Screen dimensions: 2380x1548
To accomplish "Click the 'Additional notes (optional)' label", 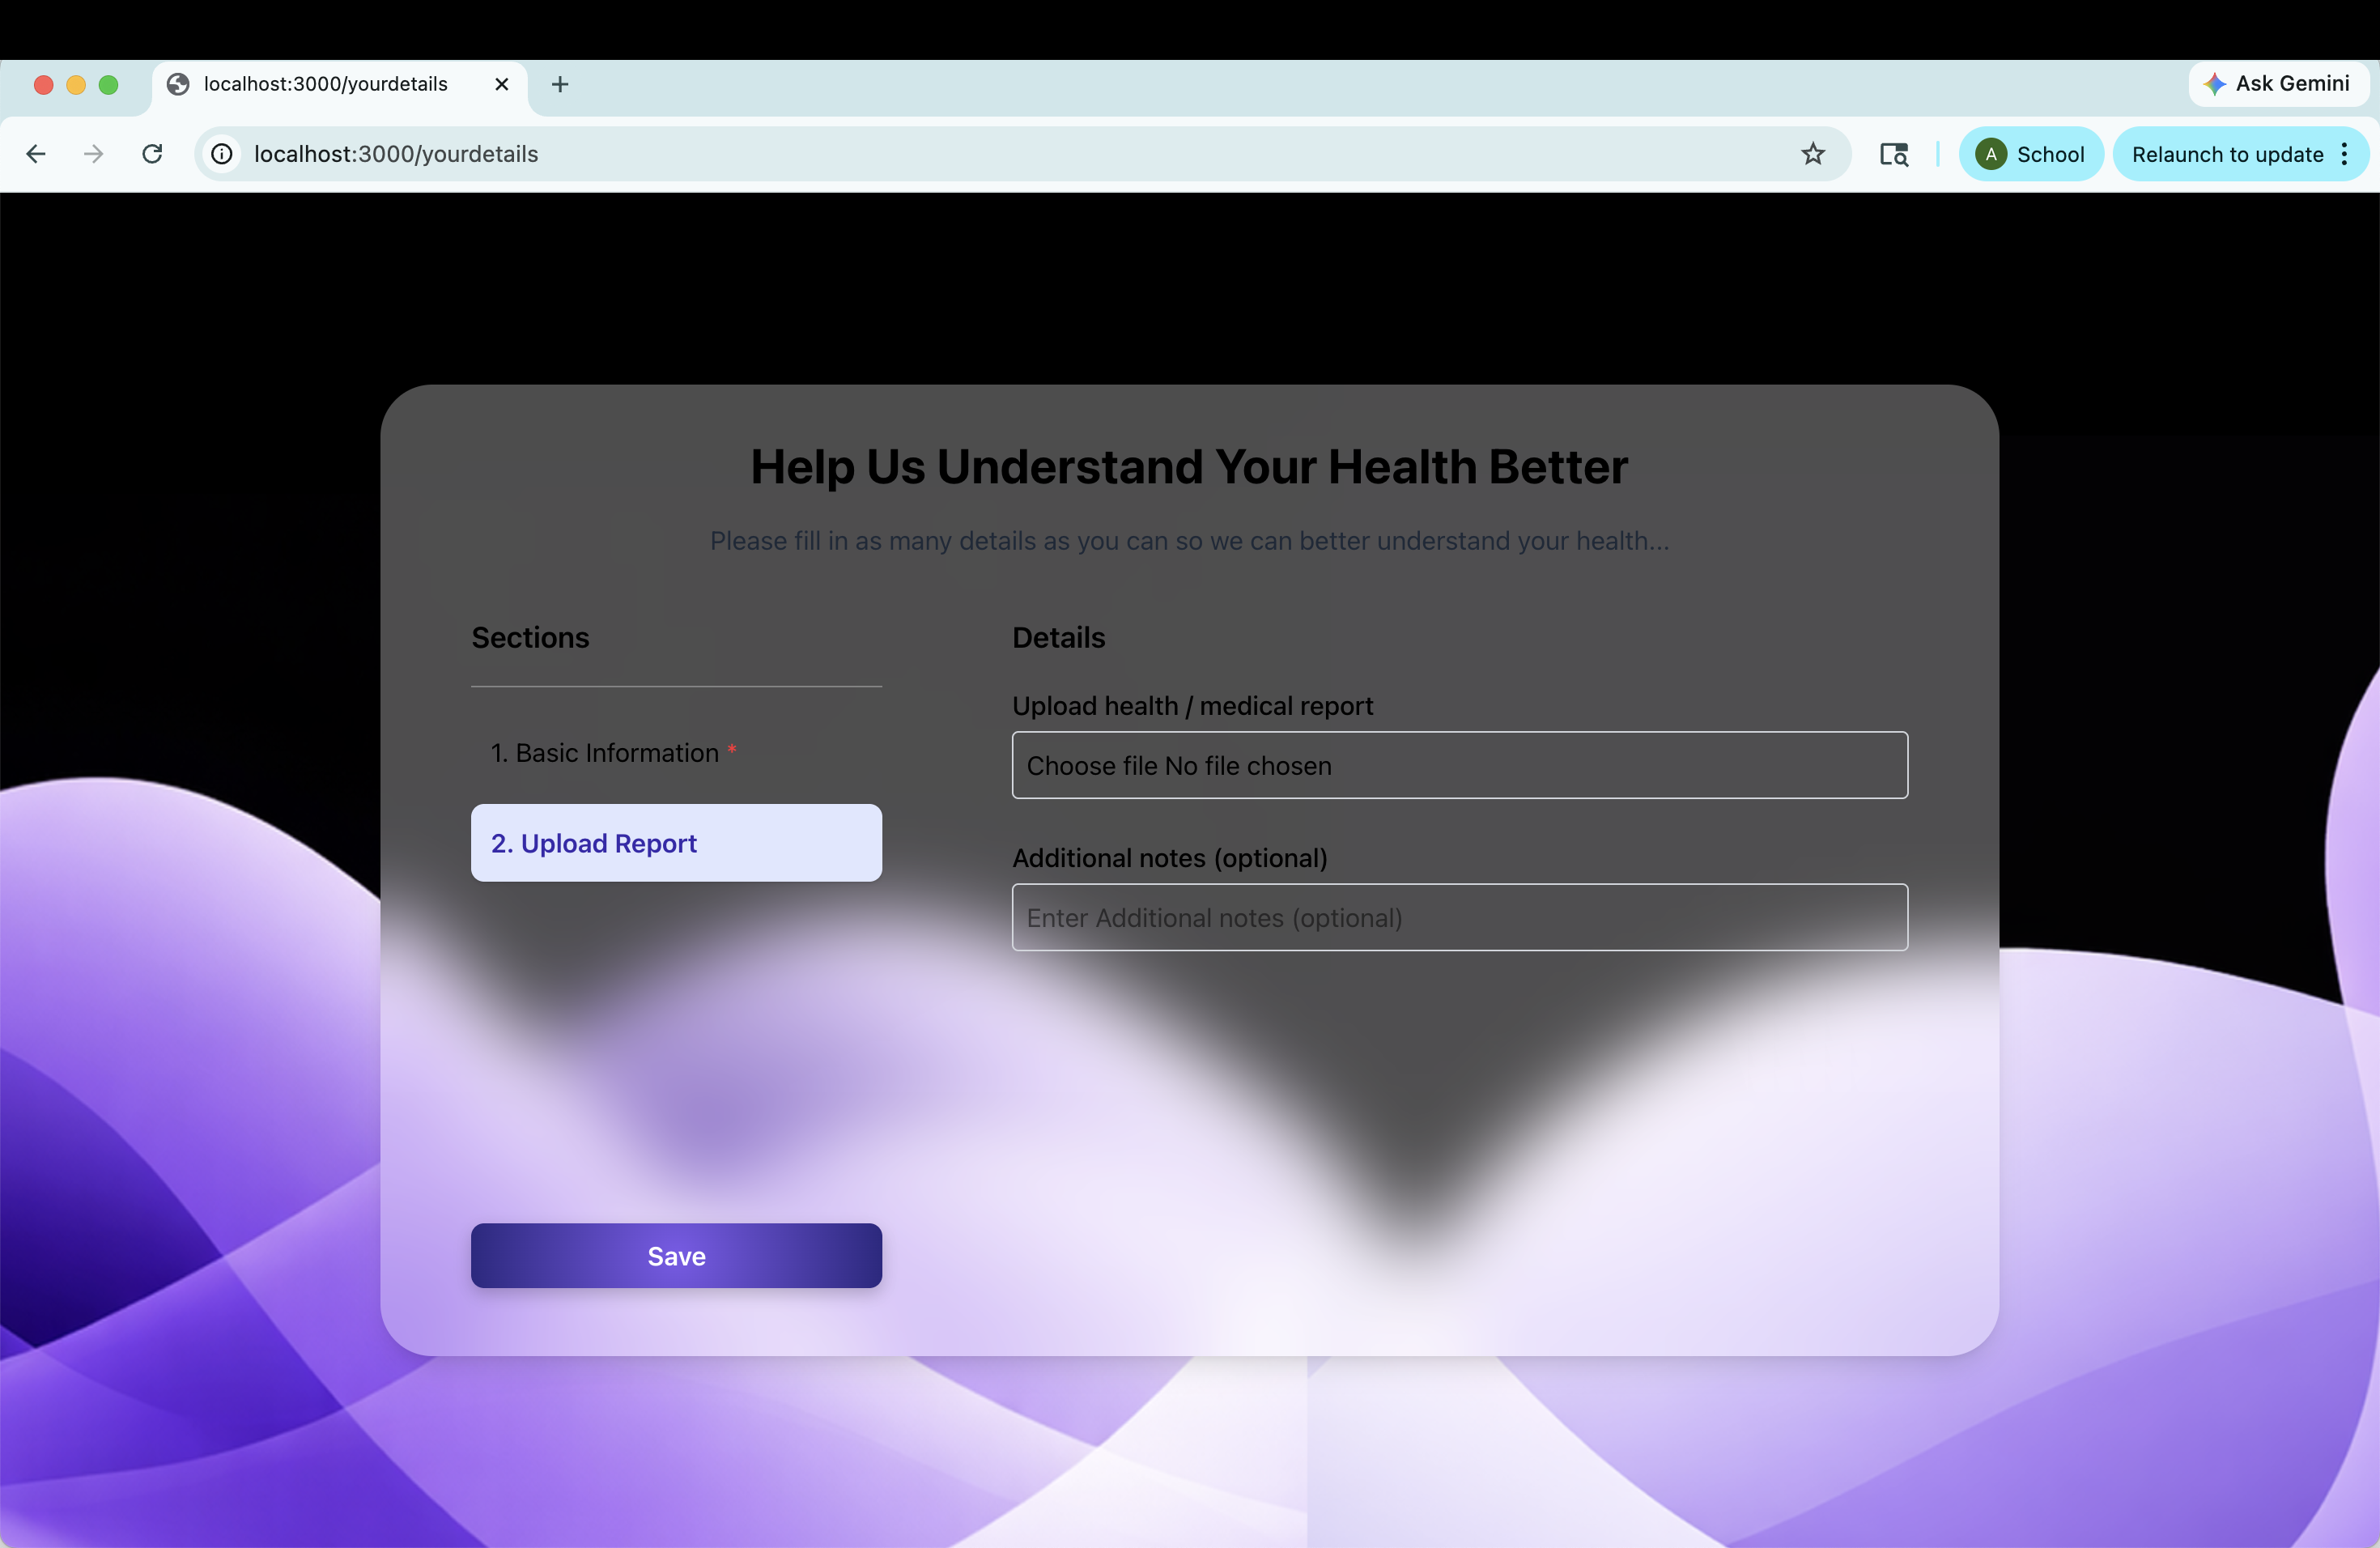I will pos(1170,858).
